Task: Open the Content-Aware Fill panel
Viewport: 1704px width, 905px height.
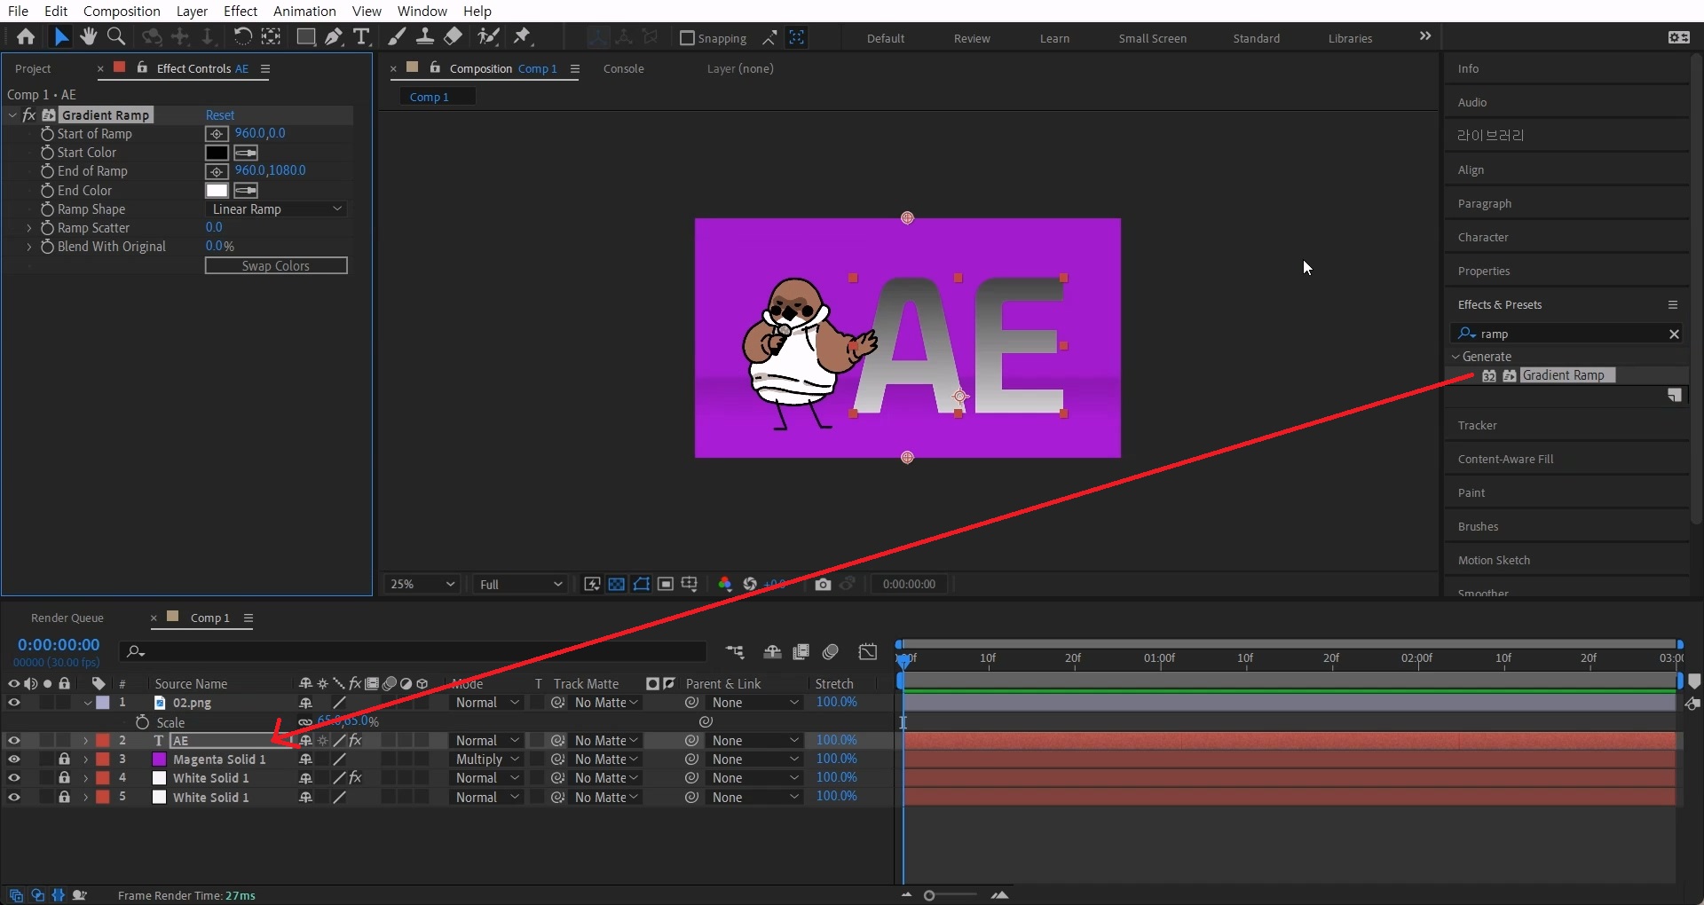Action: [1505, 459]
